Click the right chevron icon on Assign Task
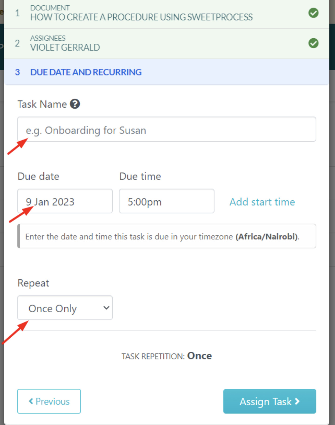Image resolution: width=335 pixels, height=425 pixels. [x=297, y=401]
